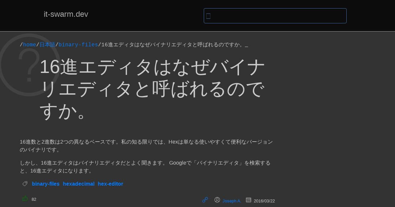Click the vote count 82

pyautogui.click(x=34, y=199)
